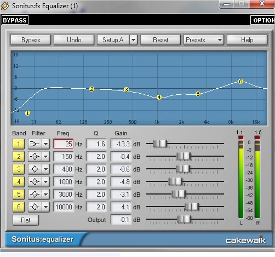
Task: Toggle band 3 on or off
Action: [x=19, y=169]
